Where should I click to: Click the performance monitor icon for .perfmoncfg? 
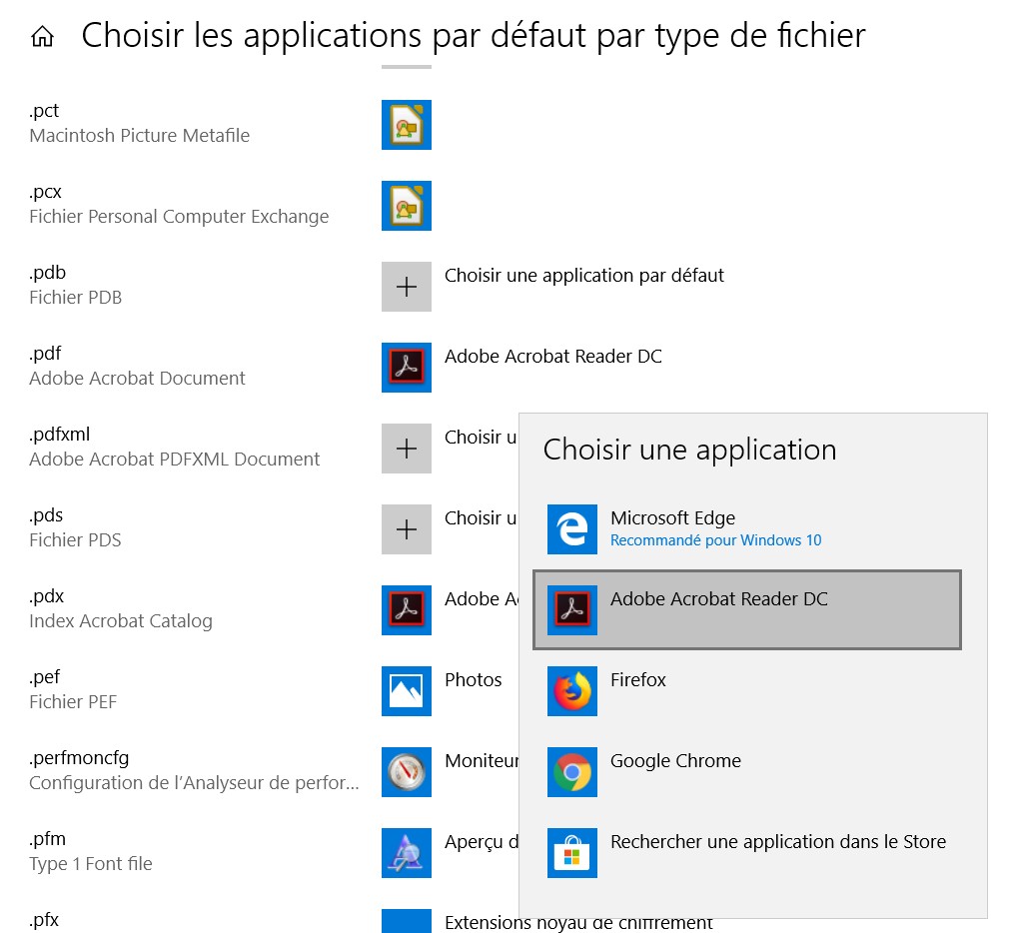click(407, 772)
